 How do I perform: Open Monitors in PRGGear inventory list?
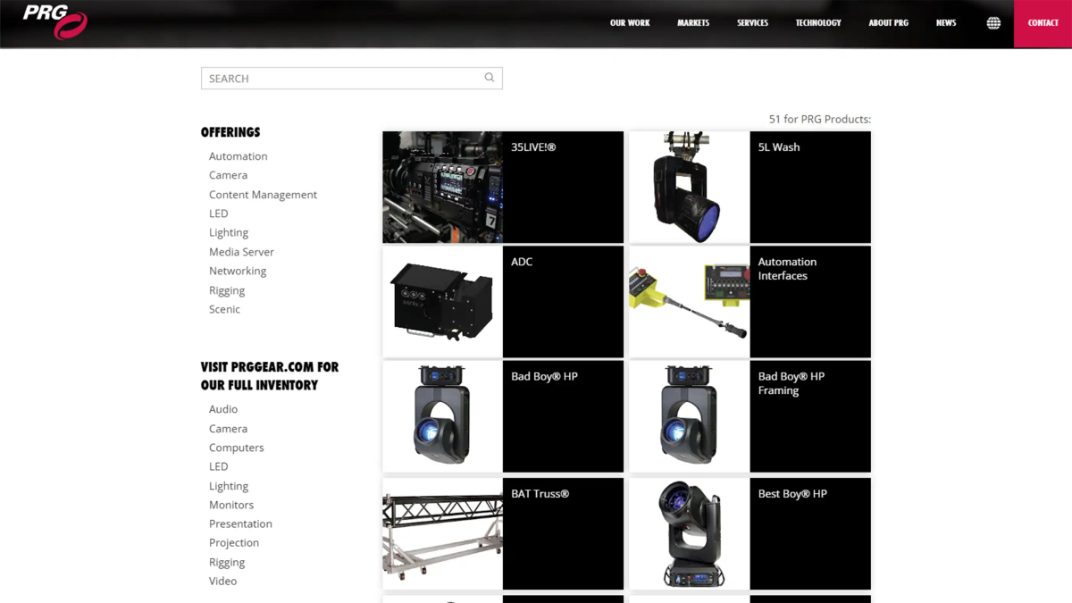pos(231,505)
